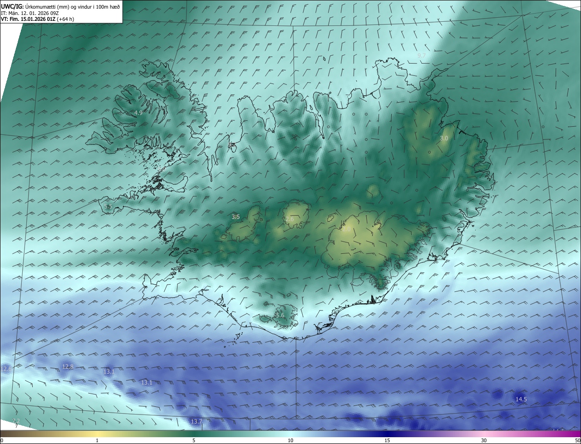The width and height of the screenshot is (581, 444).
Task: Click the 3.0 value label
Action: 444,138
